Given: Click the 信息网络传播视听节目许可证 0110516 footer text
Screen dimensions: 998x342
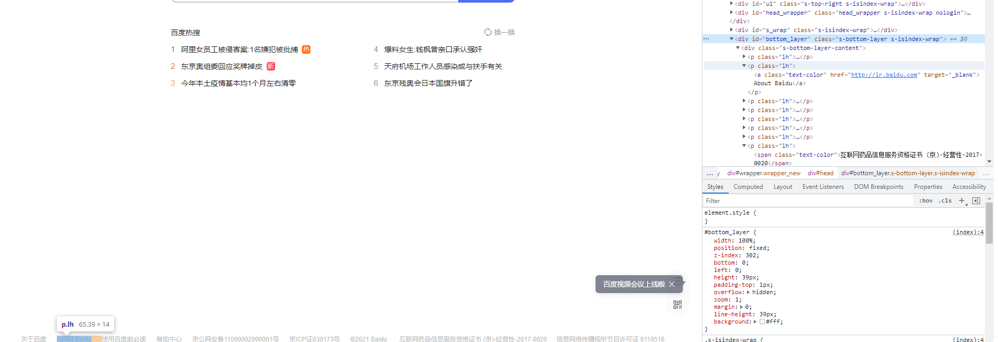Looking at the screenshot, I should 610,339.
